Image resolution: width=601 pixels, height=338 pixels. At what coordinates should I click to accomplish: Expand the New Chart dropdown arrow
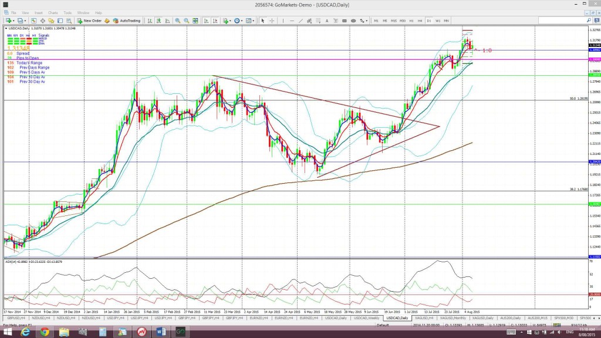tap(13, 21)
